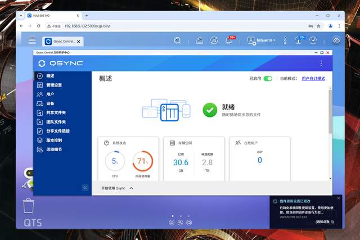Reload the browser page
360x240 pixels.
click(39, 26)
